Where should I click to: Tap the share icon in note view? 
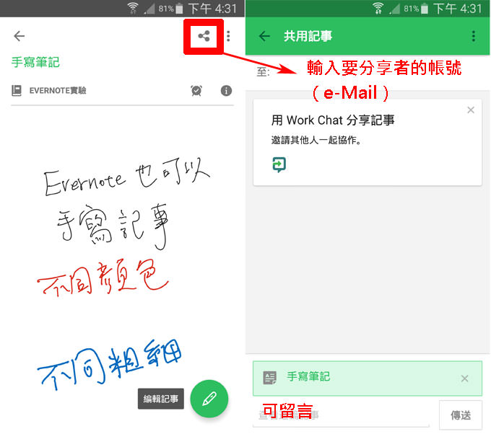click(x=204, y=36)
